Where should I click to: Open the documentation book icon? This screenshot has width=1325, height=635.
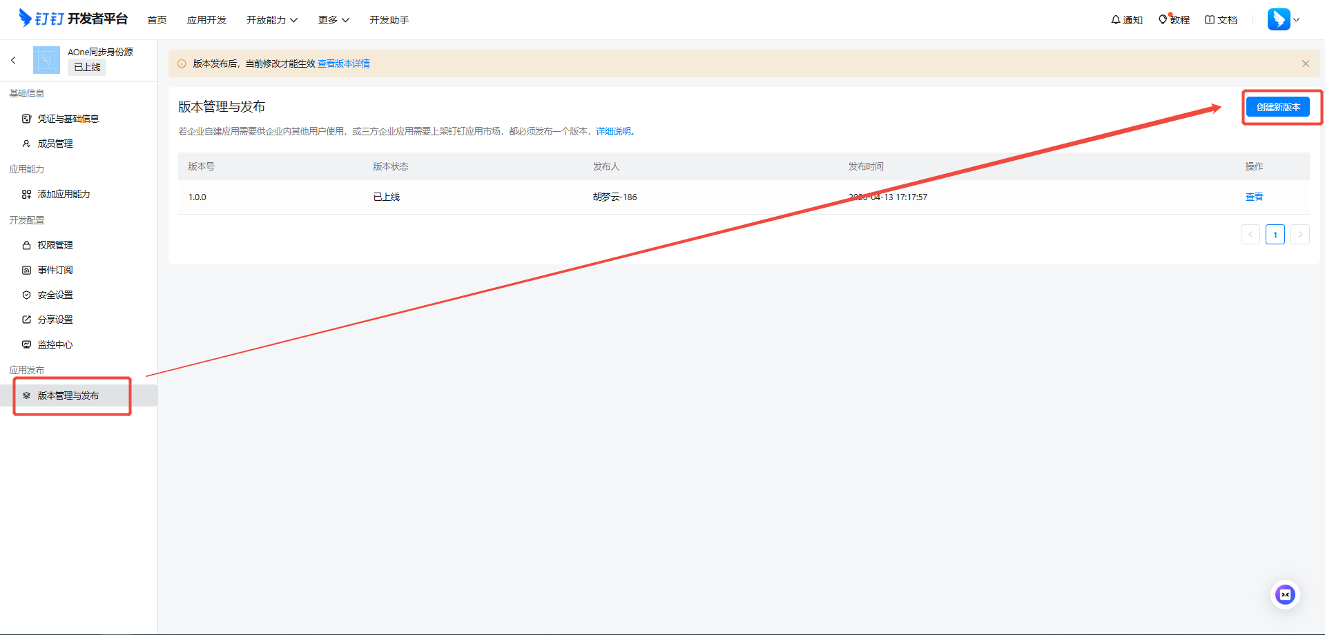click(1210, 20)
